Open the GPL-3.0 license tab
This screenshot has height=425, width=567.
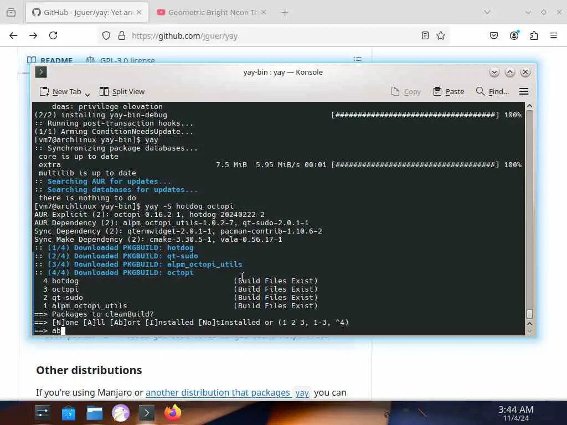(120, 60)
